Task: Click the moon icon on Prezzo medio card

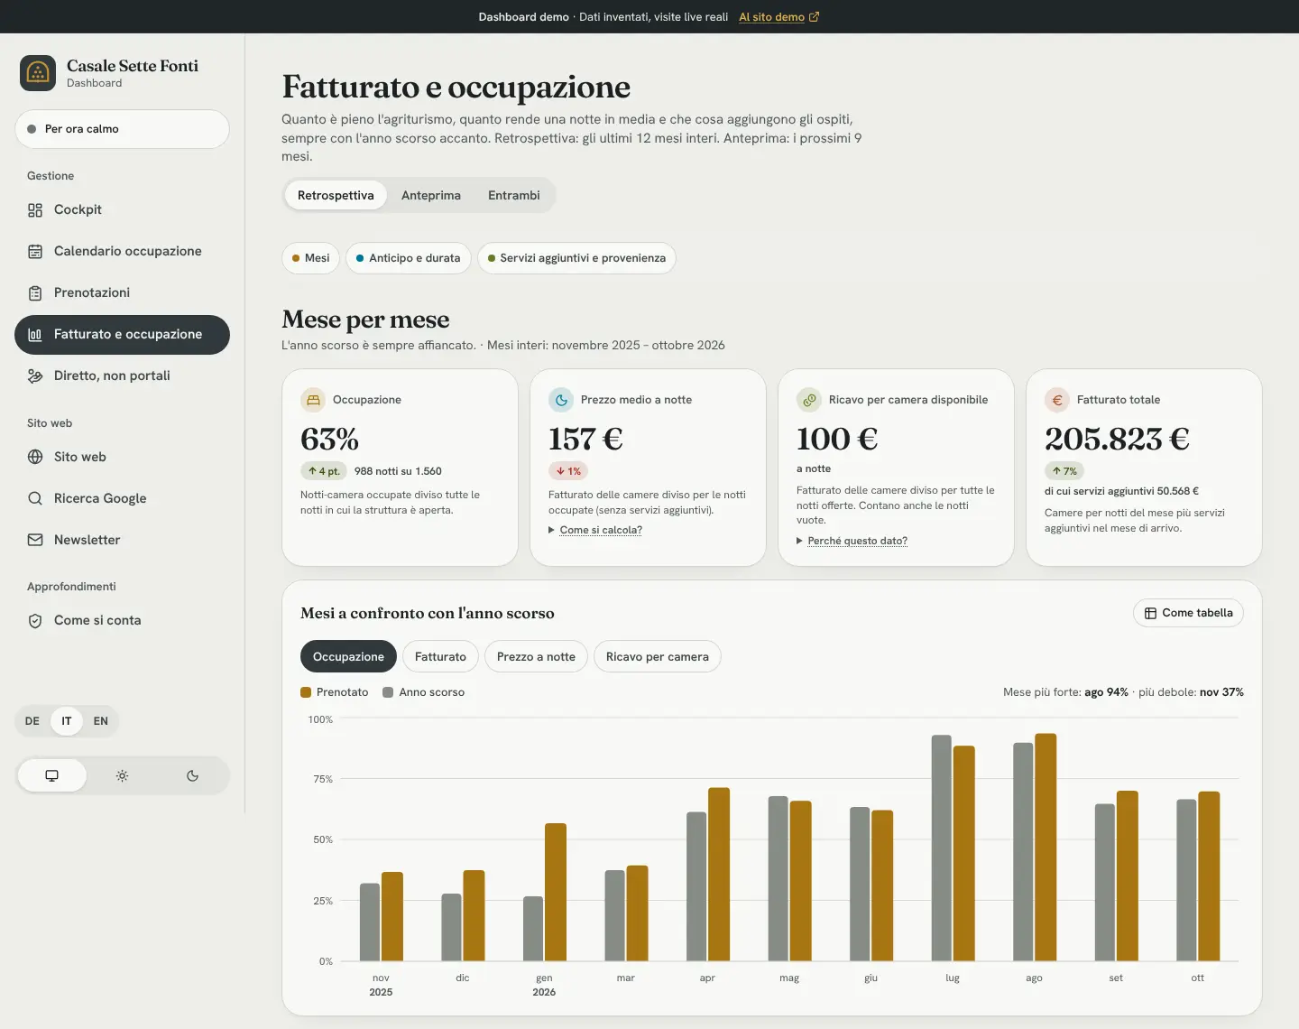Action: click(561, 400)
